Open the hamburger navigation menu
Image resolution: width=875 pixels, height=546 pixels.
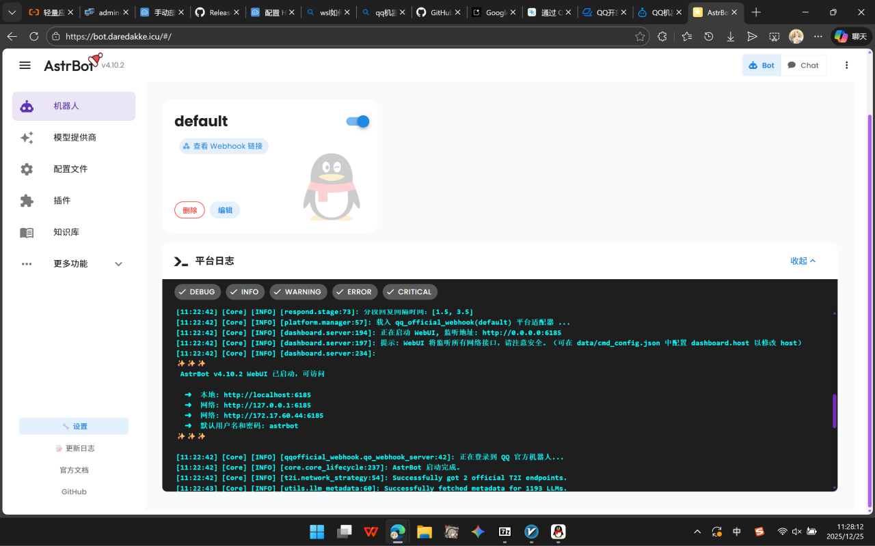25,66
